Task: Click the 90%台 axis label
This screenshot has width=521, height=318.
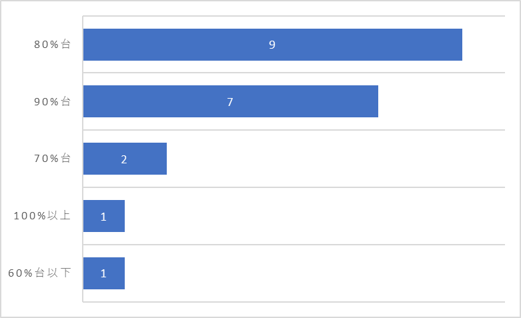Action: point(52,101)
